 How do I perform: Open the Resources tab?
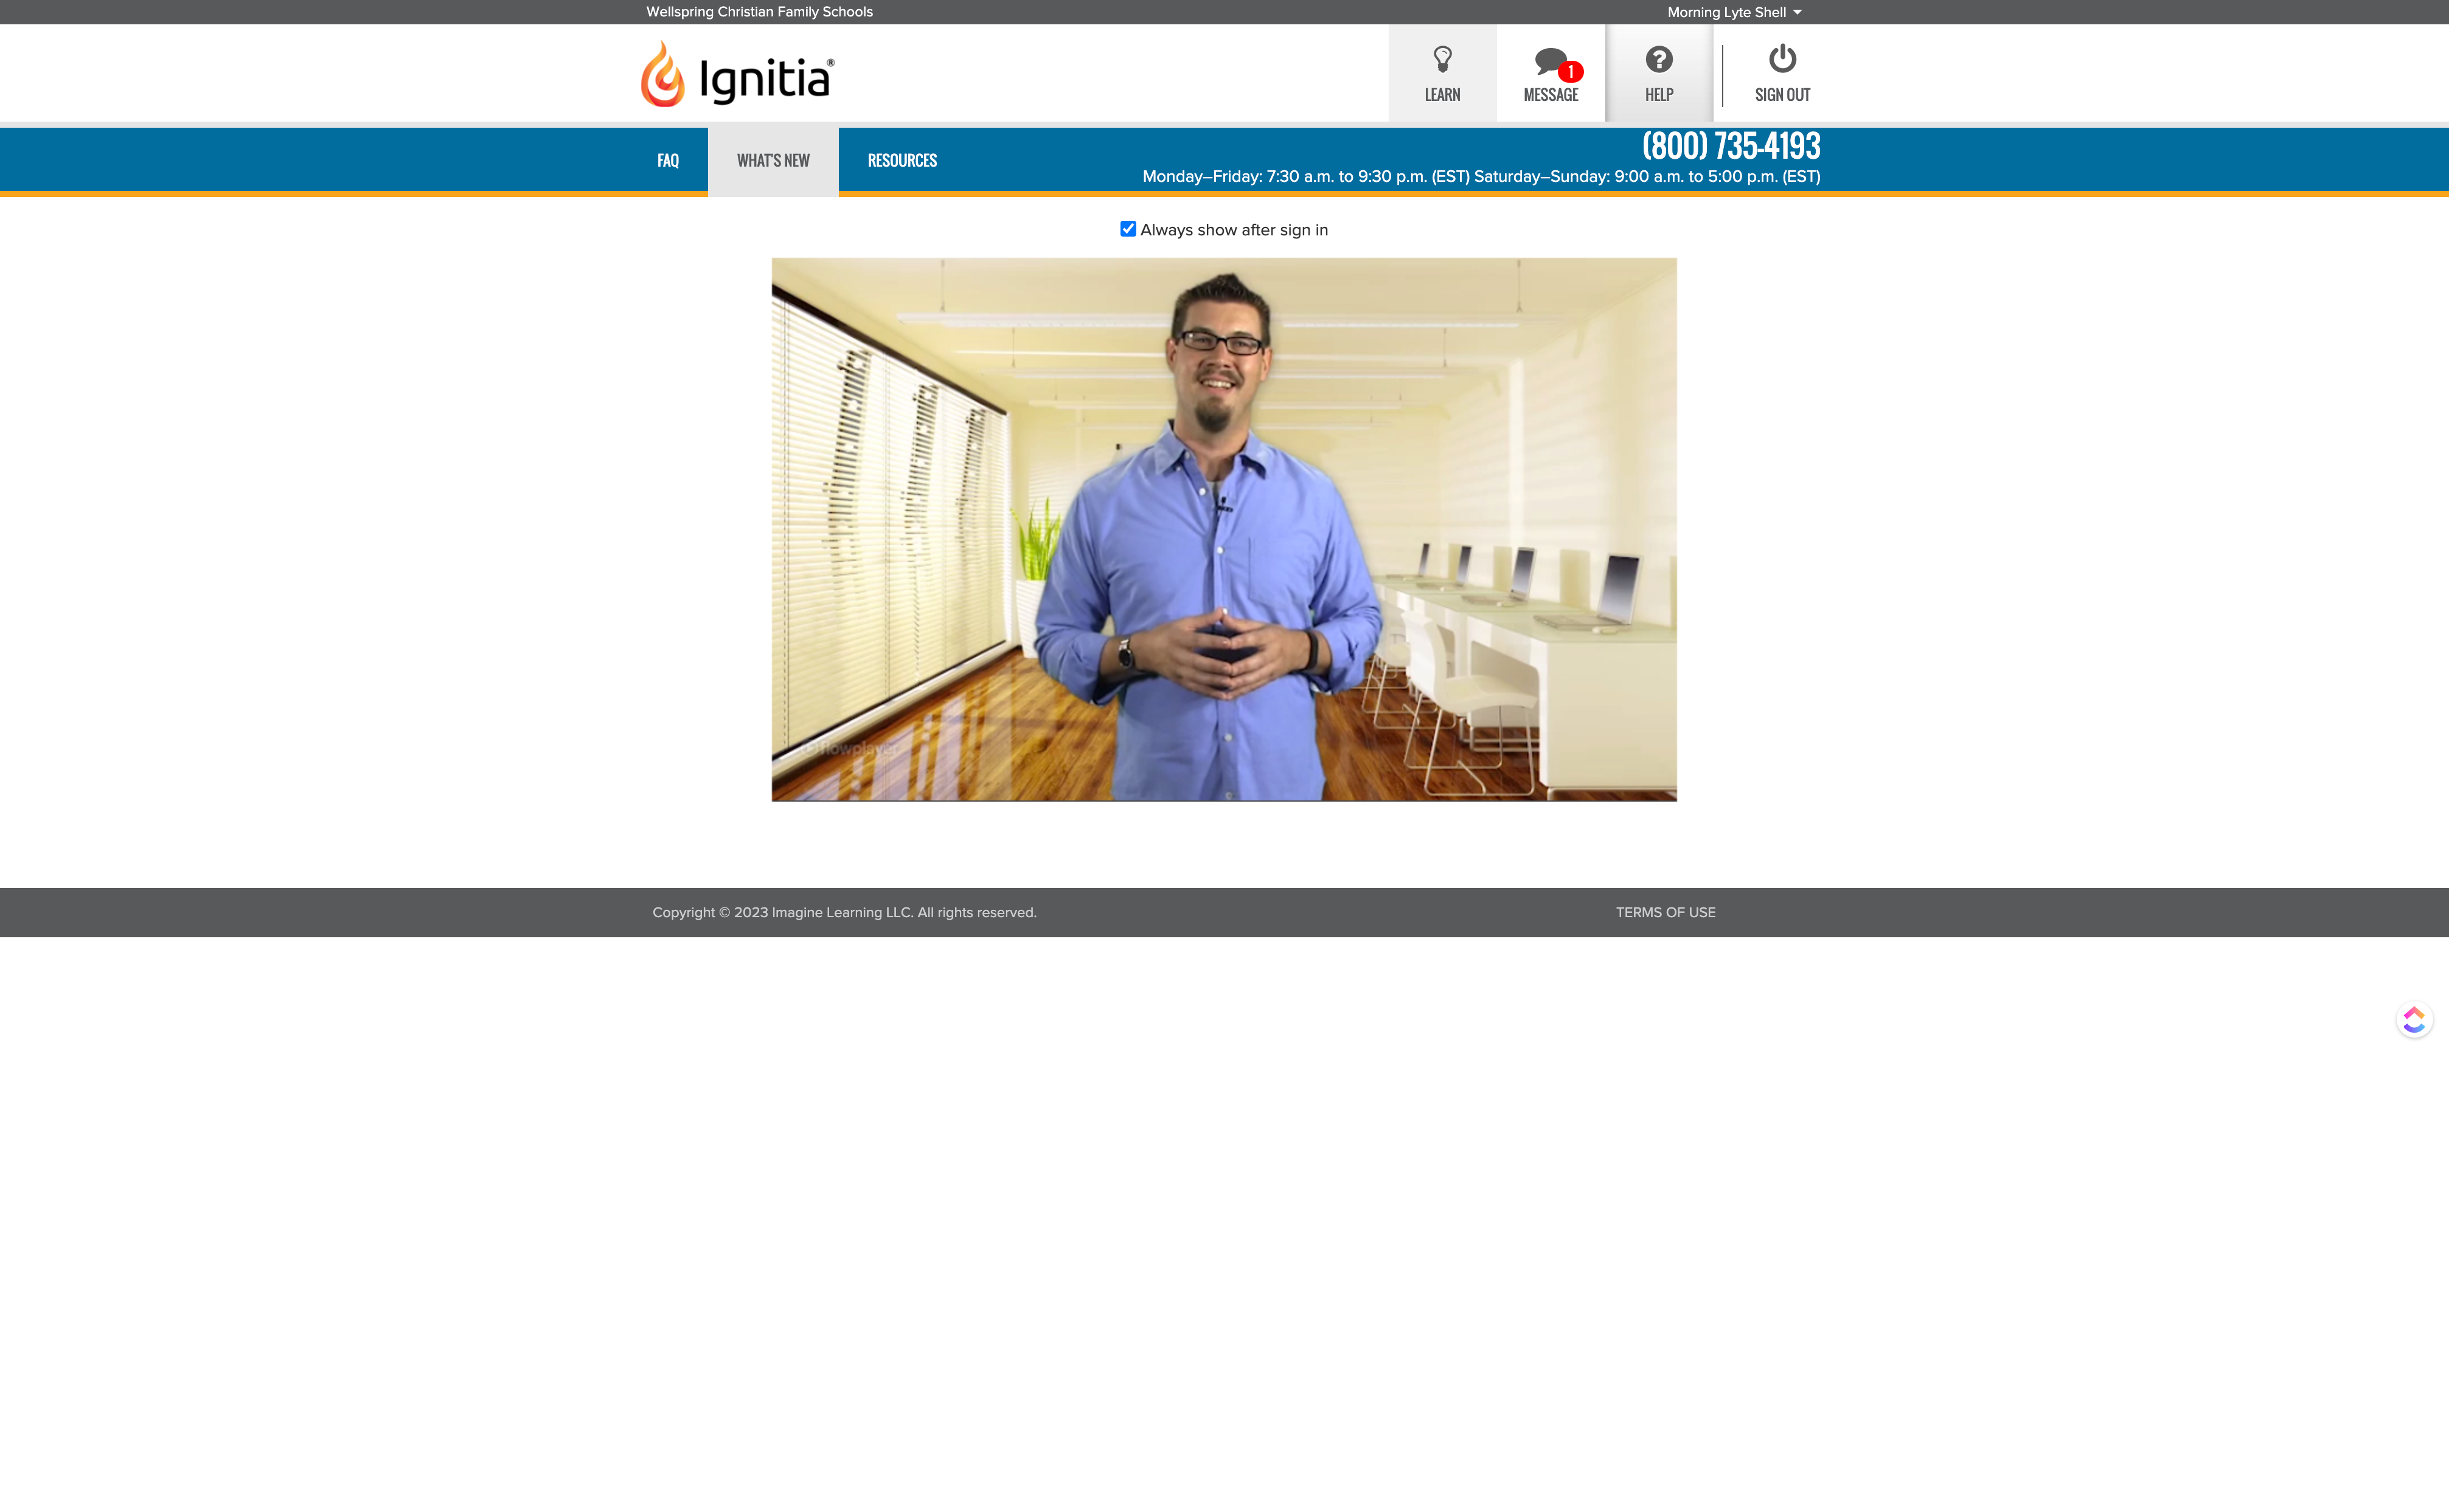[x=902, y=160]
